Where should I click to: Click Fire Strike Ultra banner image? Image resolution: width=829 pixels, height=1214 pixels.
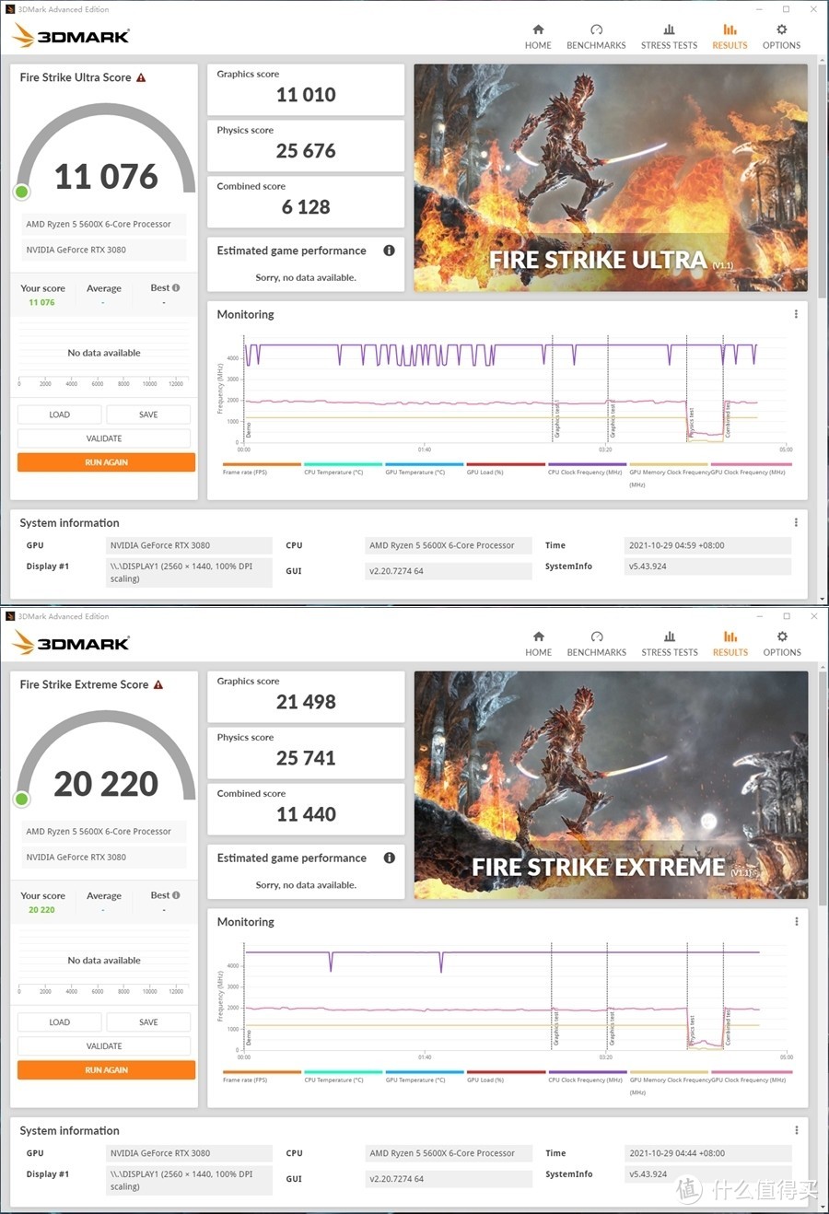[611, 178]
